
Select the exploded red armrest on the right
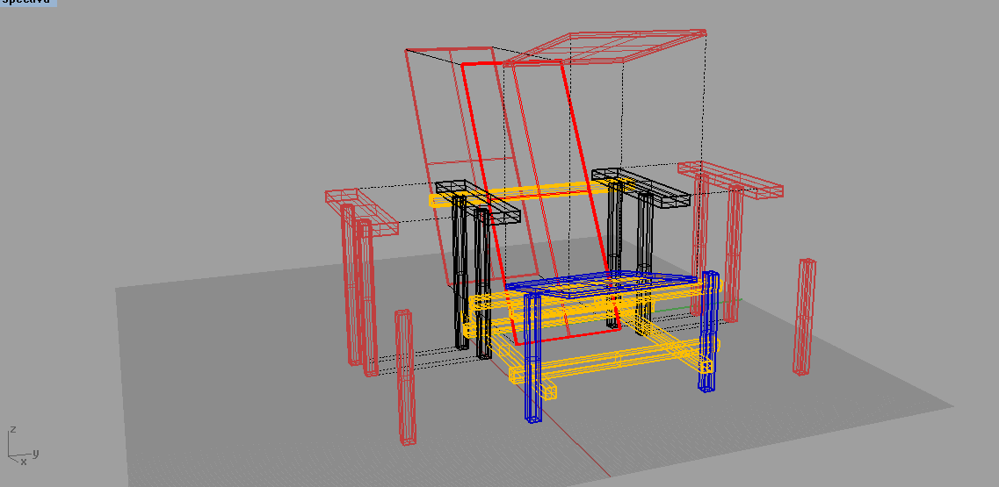[730, 179]
